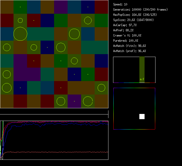Screen dimensions: 182x166
Task: Click the Generation: 100000 counter text
Action: [140, 10]
